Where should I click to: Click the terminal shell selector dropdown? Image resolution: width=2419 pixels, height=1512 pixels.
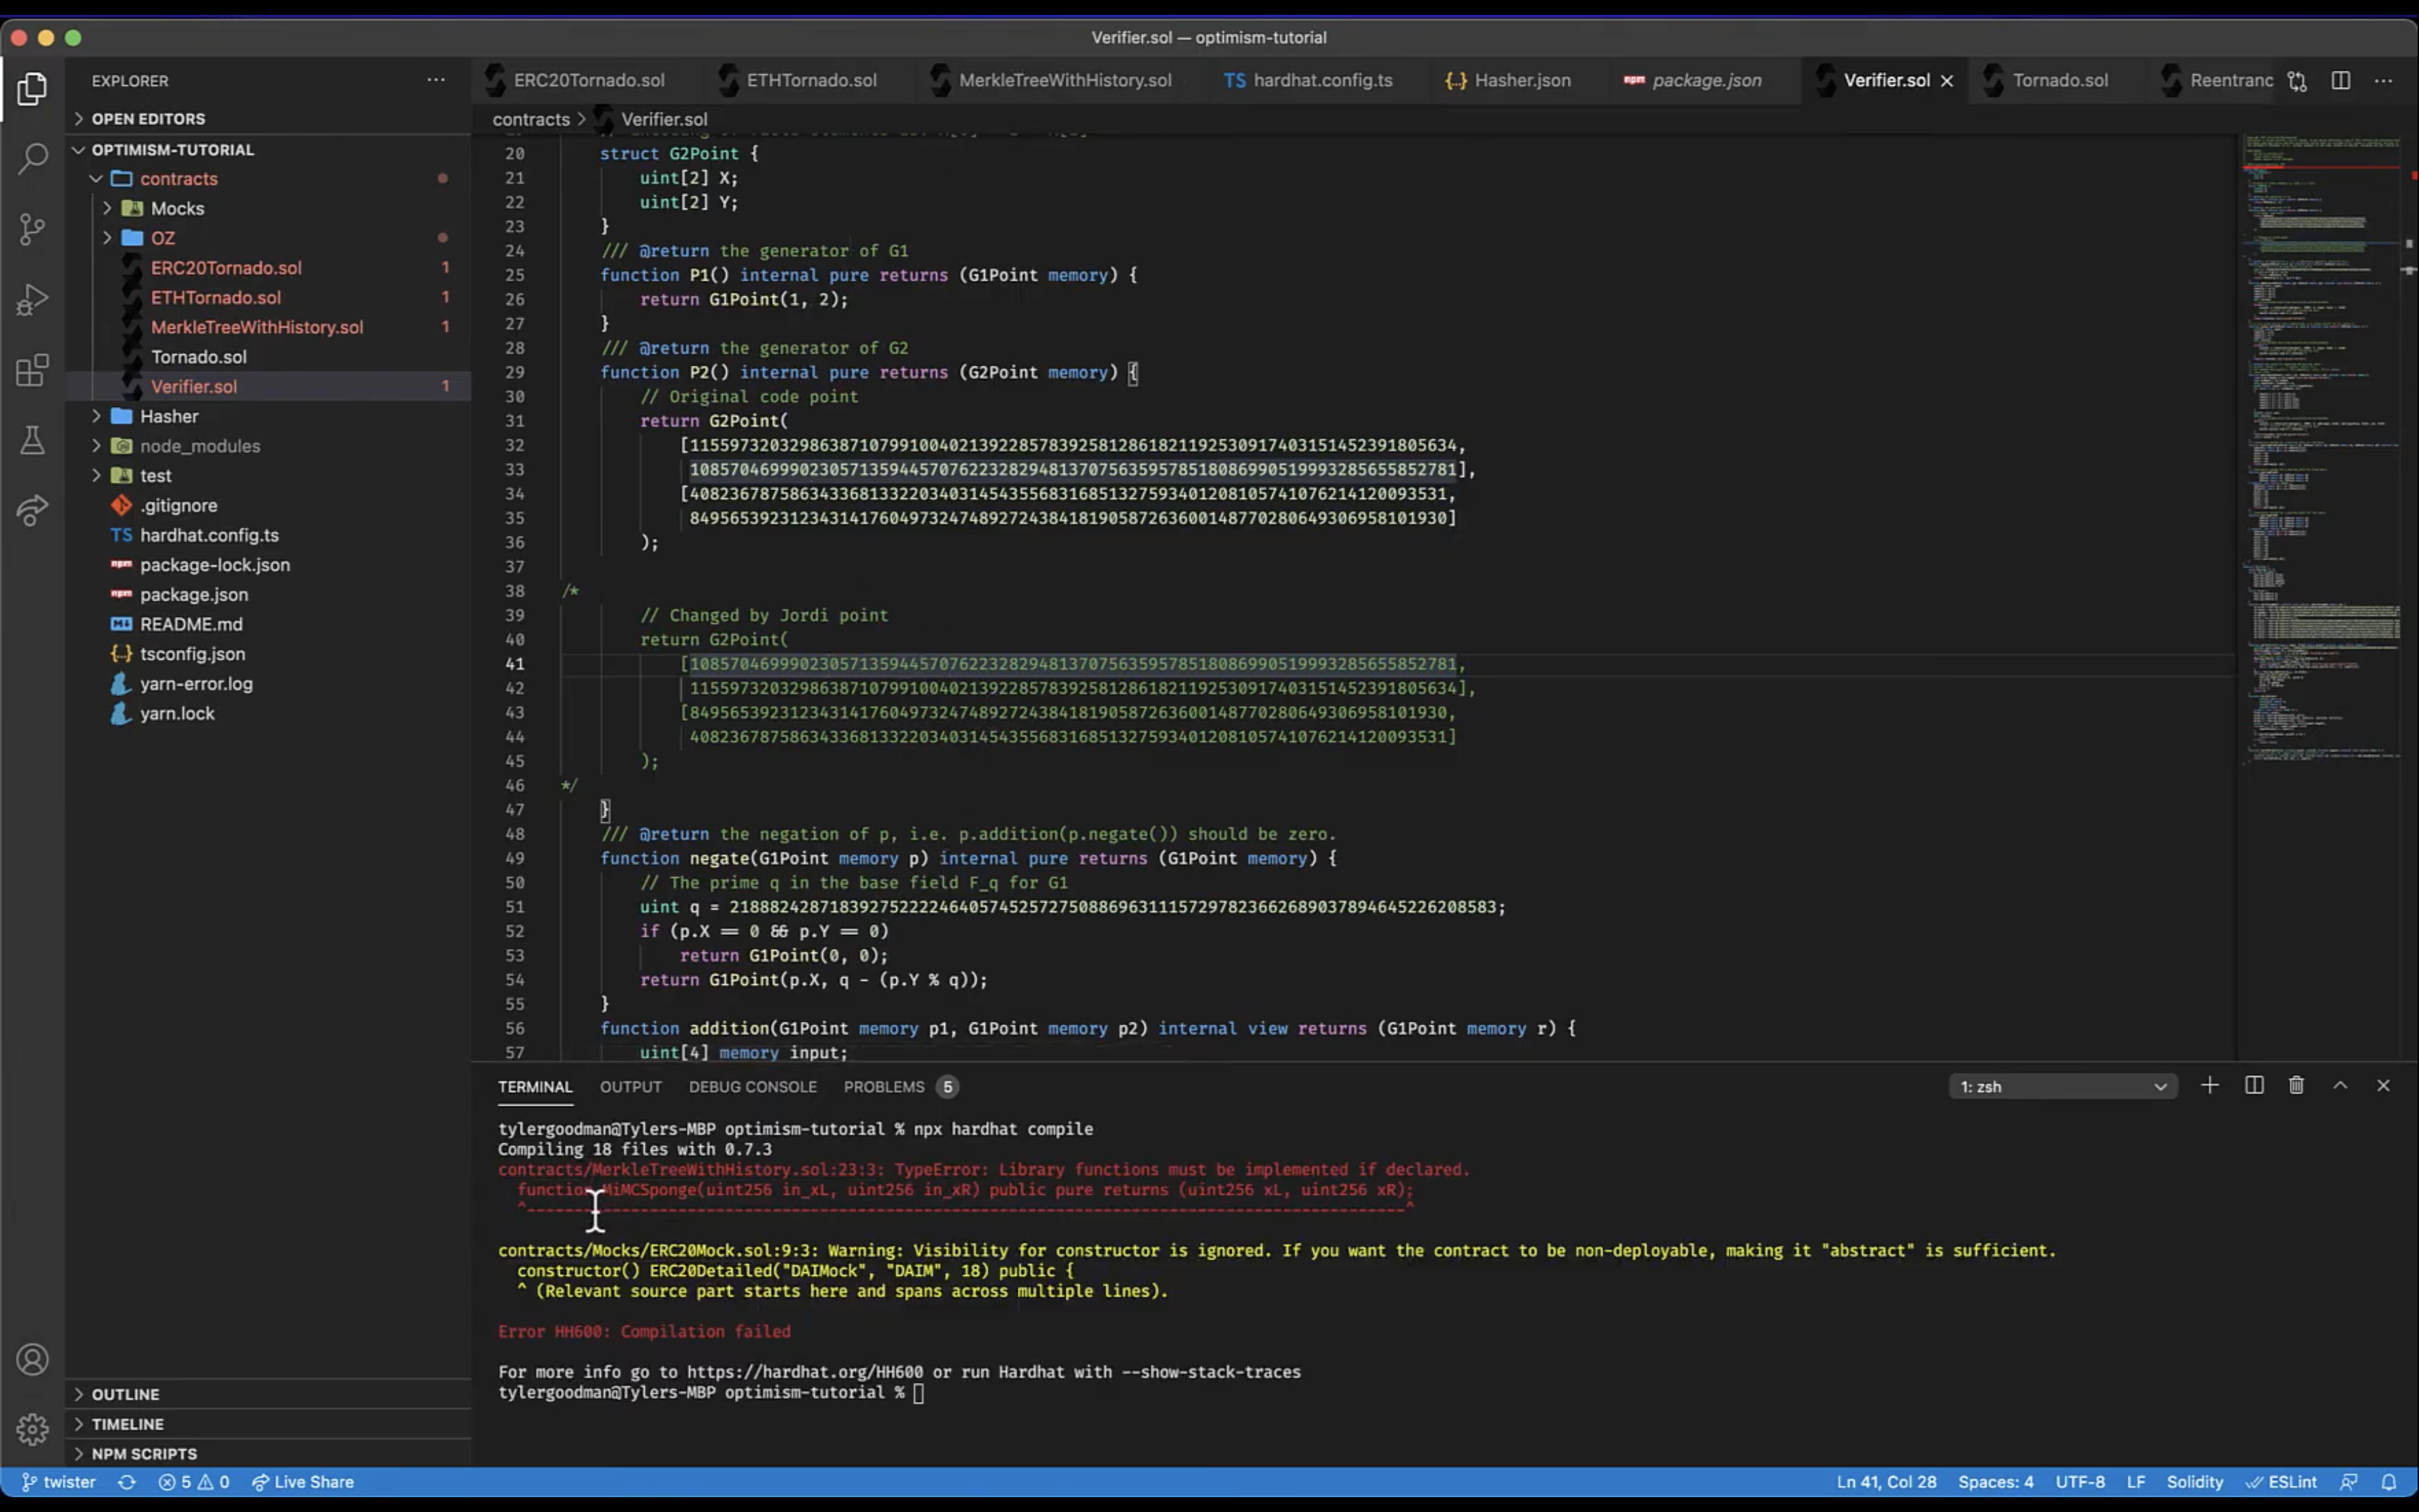2064,1085
